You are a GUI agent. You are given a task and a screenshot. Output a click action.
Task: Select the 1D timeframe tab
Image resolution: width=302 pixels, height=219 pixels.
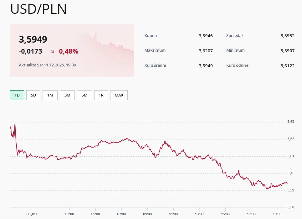(x=17, y=95)
